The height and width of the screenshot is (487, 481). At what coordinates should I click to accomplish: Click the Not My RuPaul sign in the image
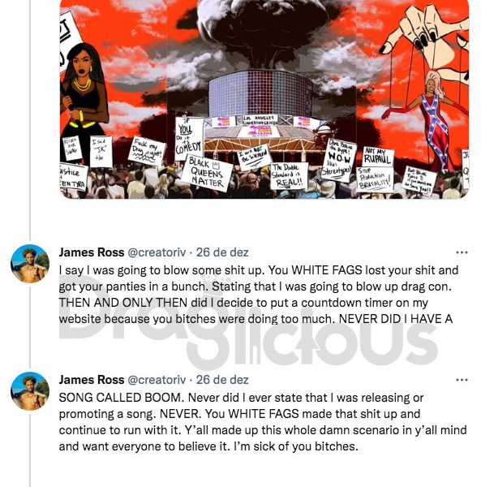click(377, 157)
